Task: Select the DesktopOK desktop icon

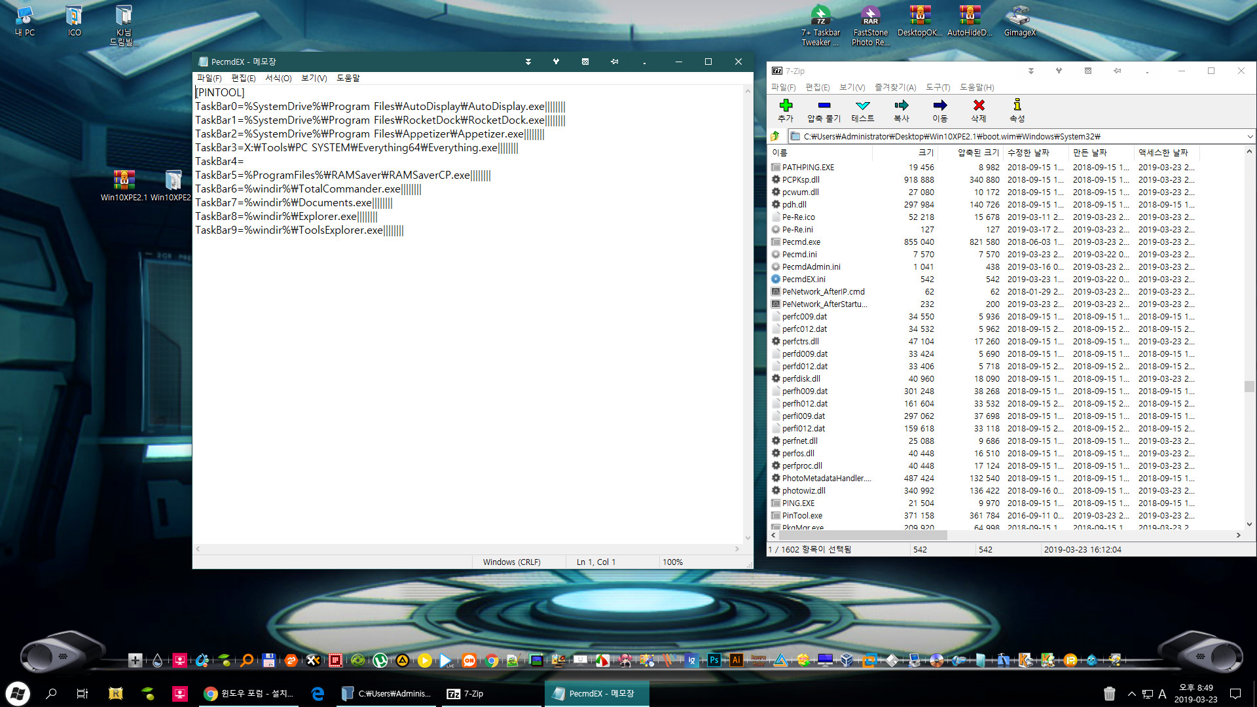Action: (x=920, y=21)
